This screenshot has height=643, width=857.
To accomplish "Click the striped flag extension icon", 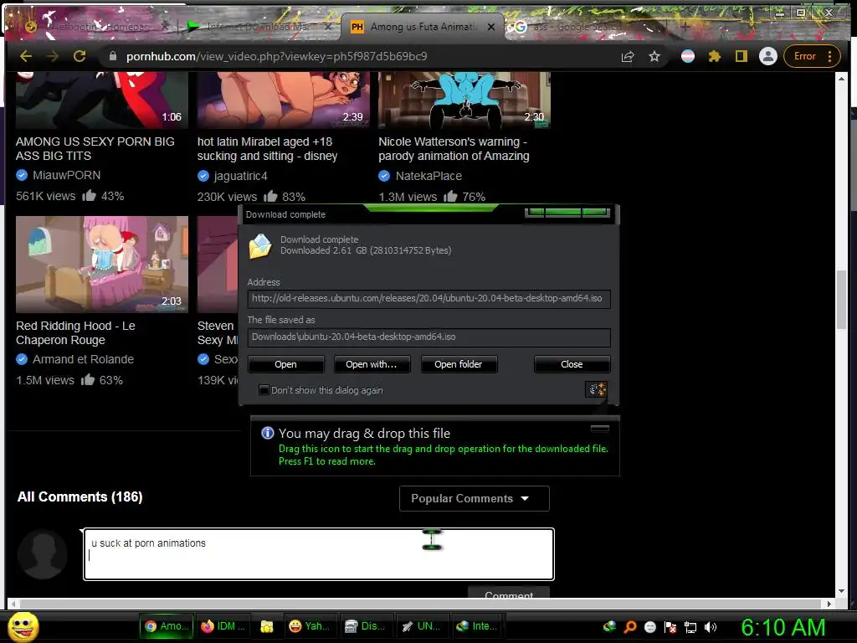I will 688,56.
